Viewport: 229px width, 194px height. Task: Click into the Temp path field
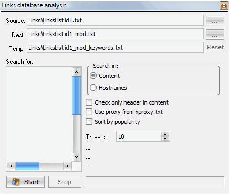click(115, 48)
